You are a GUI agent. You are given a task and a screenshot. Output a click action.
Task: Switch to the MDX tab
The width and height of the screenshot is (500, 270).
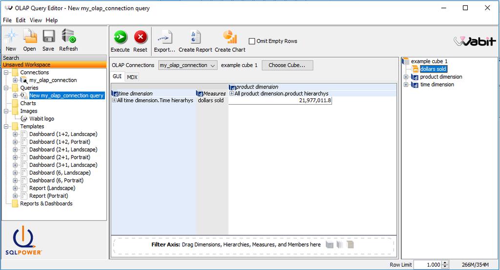[132, 77]
